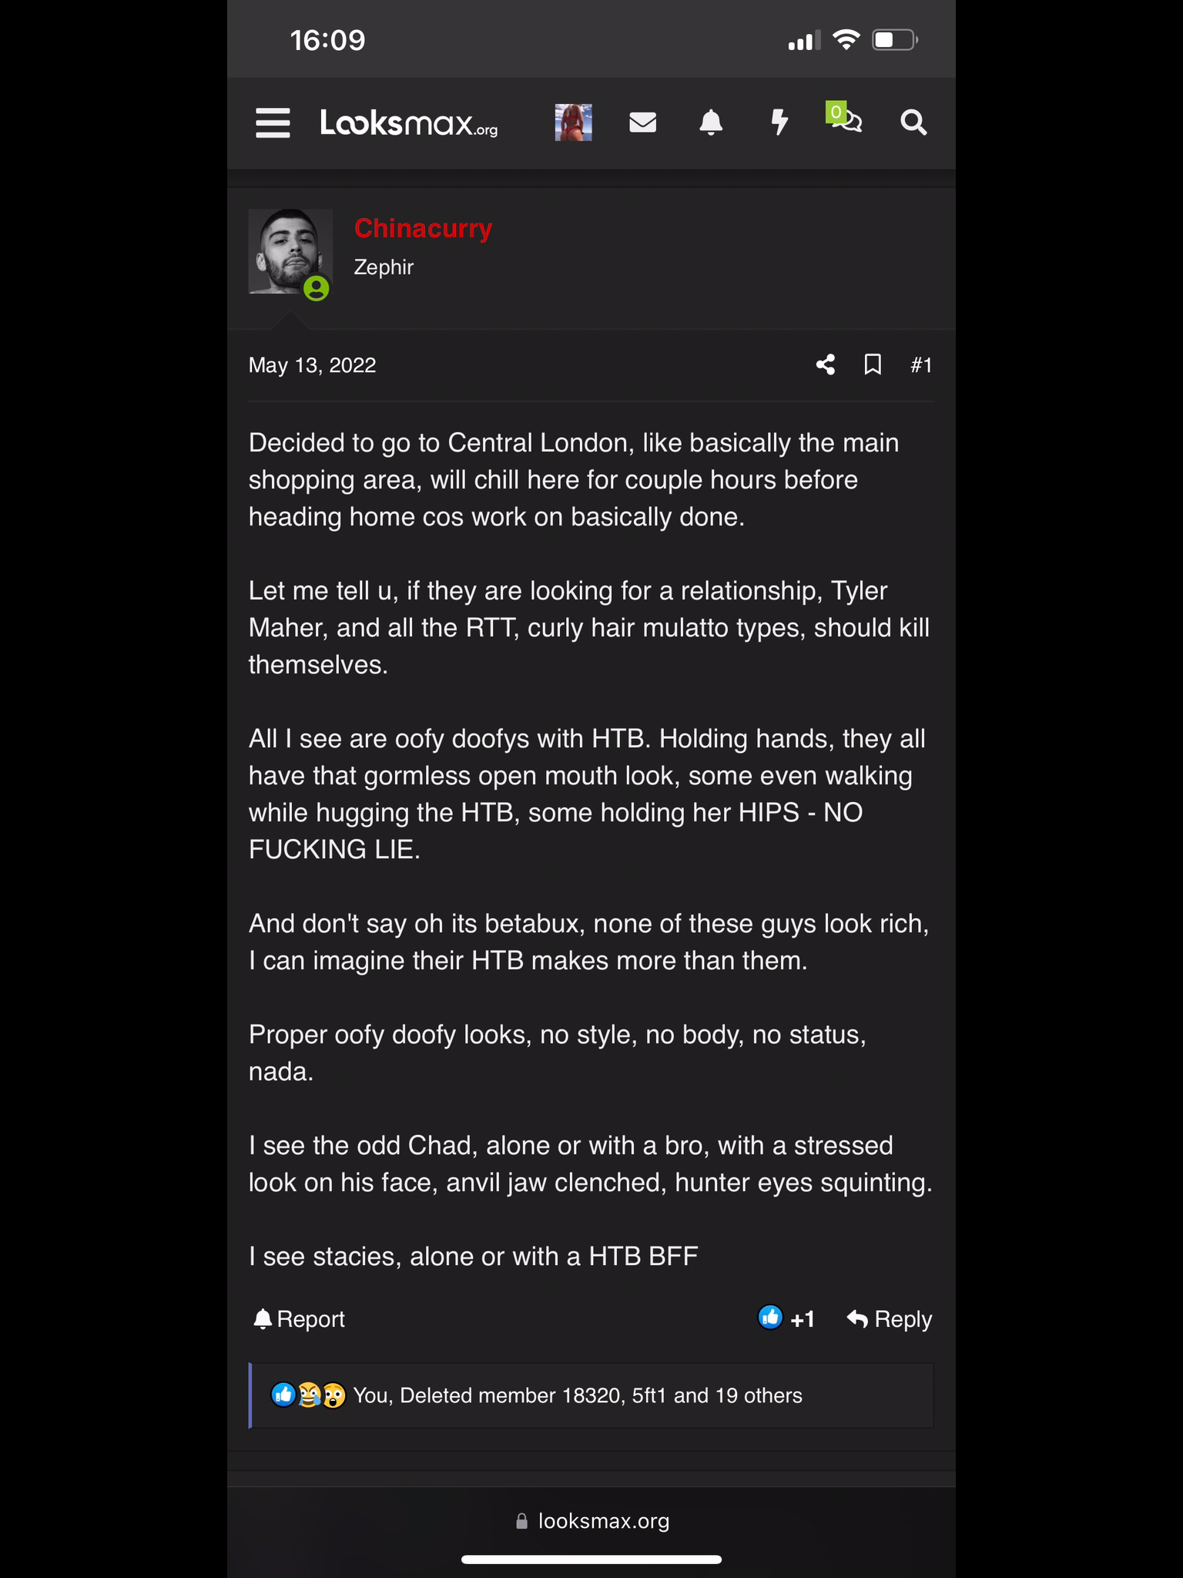Open the chat bubbles icon with 0 badge
The width and height of the screenshot is (1183, 1578).
pyautogui.click(x=845, y=119)
